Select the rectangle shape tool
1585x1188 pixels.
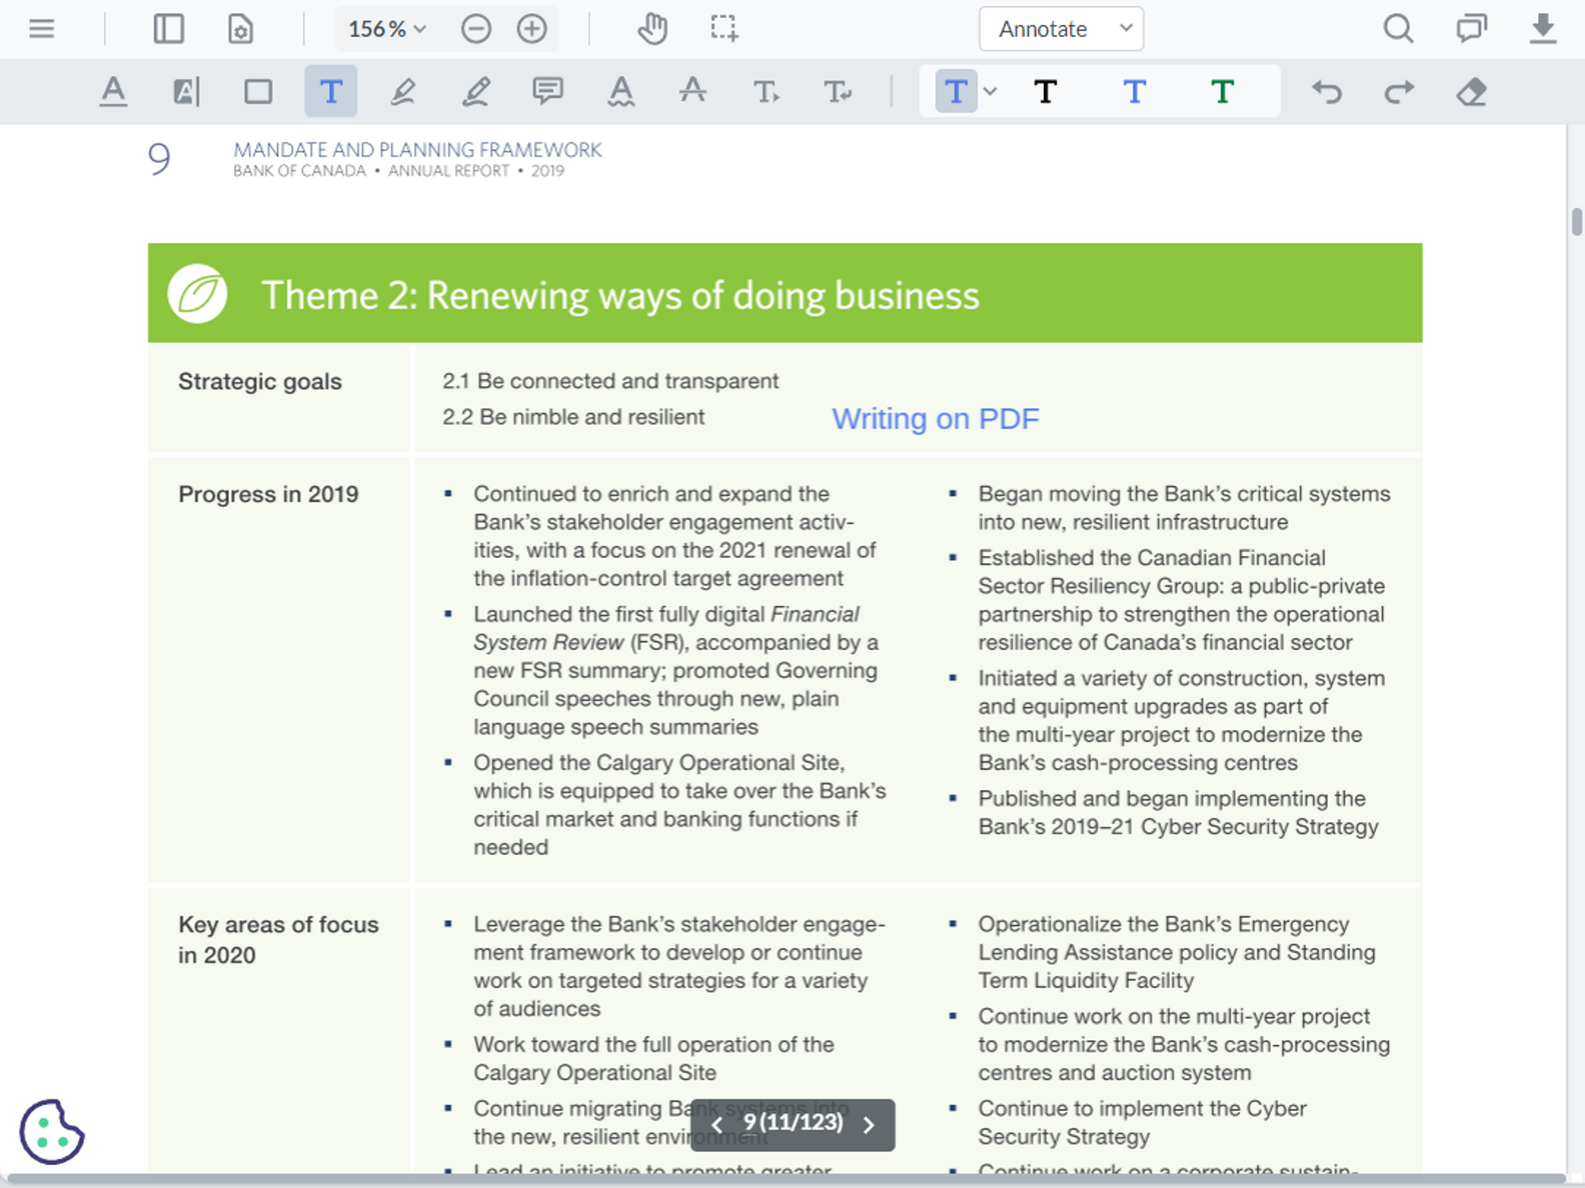[258, 92]
